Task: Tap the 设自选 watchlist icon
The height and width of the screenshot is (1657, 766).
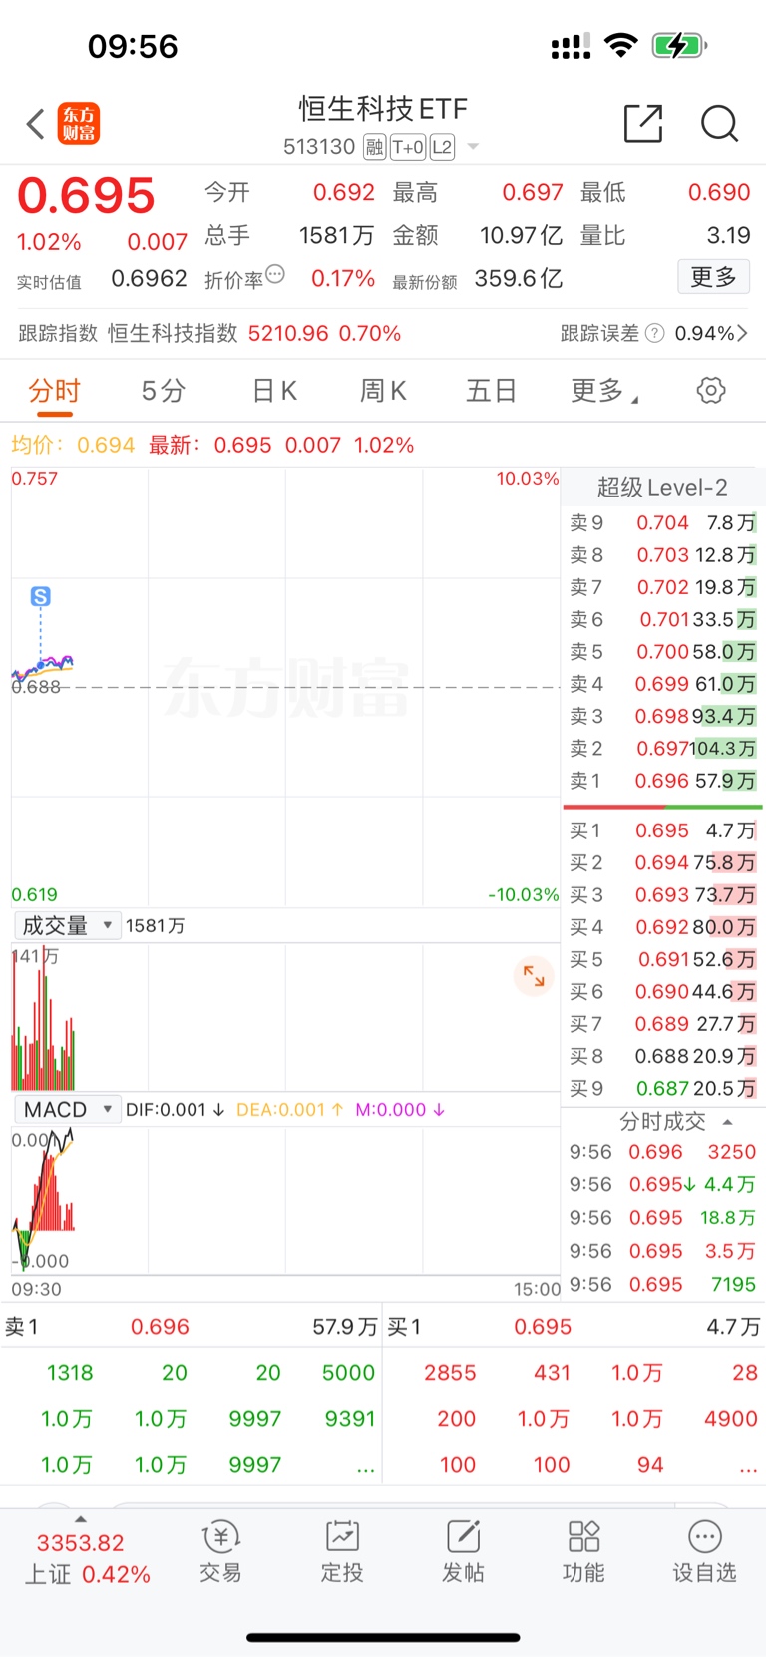Action: (x=704, y=1552)
